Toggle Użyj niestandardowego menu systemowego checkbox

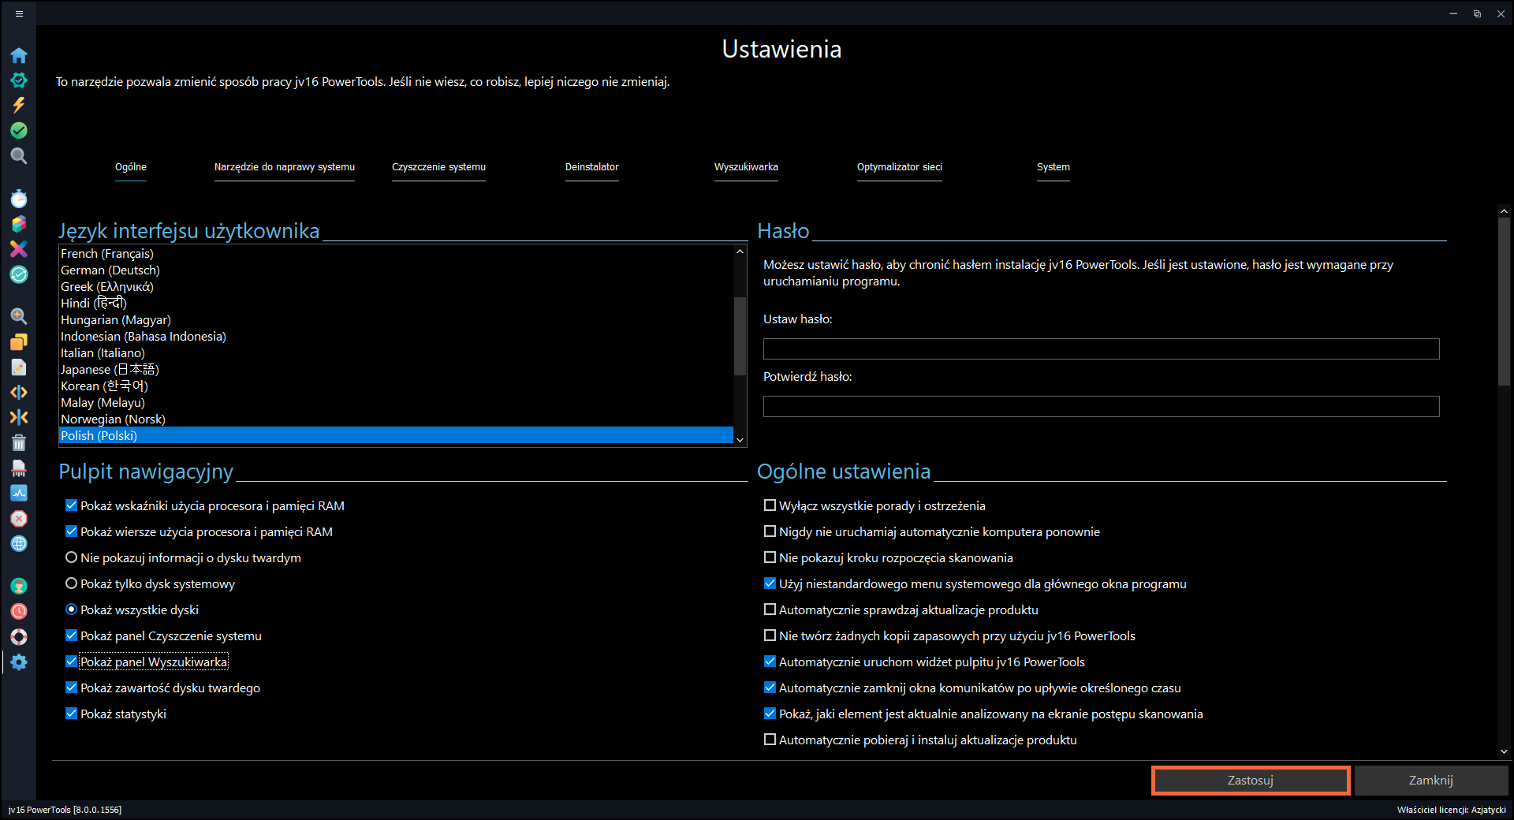tap(770, 583)
